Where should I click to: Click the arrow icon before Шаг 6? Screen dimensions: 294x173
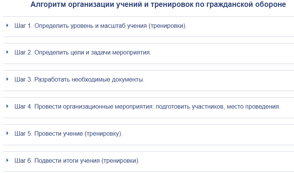coord(7,160)
